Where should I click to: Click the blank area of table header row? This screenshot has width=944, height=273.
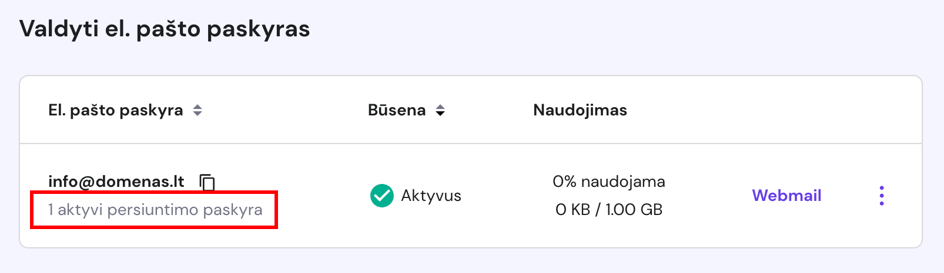coord(764,110)
